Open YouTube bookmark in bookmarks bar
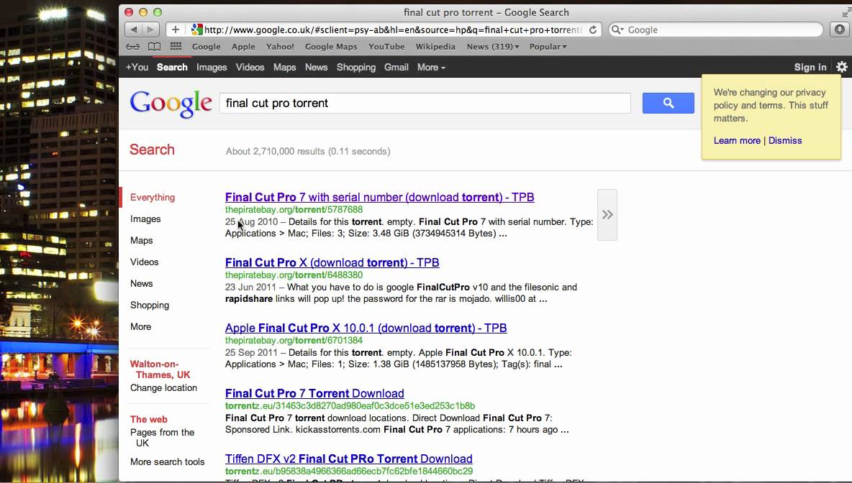Image resolution: width=852 pixels, height=483 pixels. point(386,47)
